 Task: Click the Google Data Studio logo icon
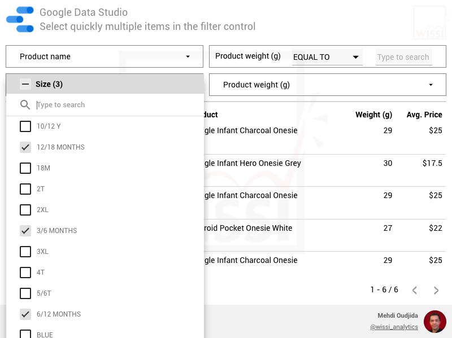point(20,19)
